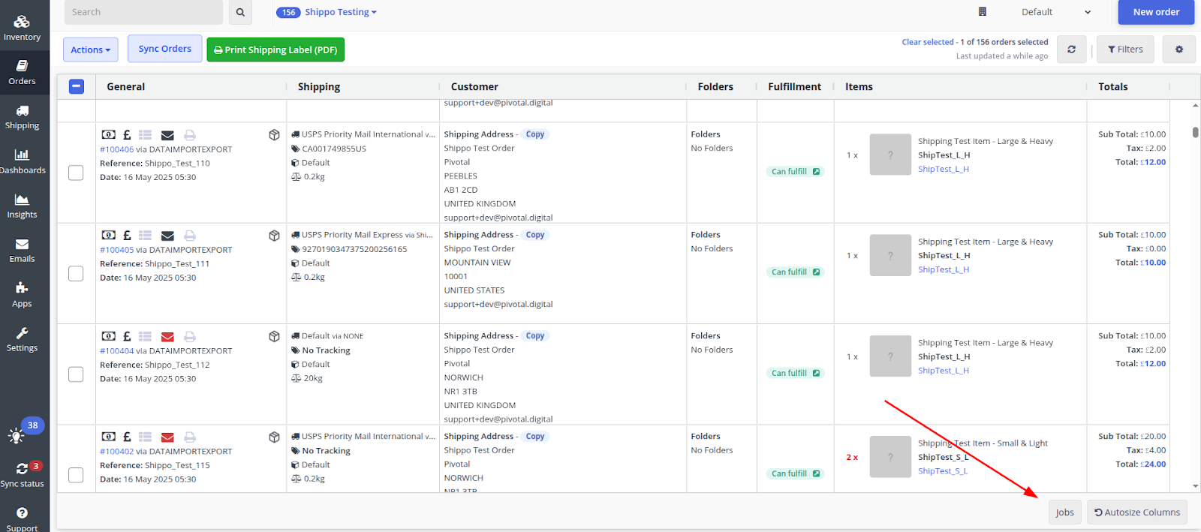
Task: Open Settings from the sidebar
Action: [x=23, y=339]
